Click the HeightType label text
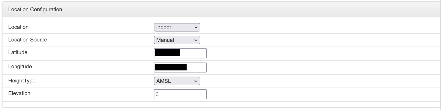The image size is (444, 110). [x=22, y=81]
